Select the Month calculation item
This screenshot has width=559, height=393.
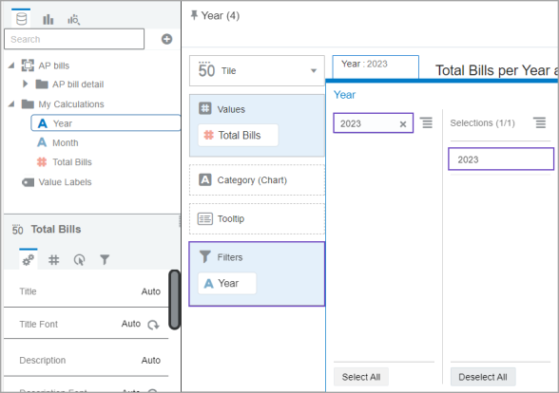(66, 142)
